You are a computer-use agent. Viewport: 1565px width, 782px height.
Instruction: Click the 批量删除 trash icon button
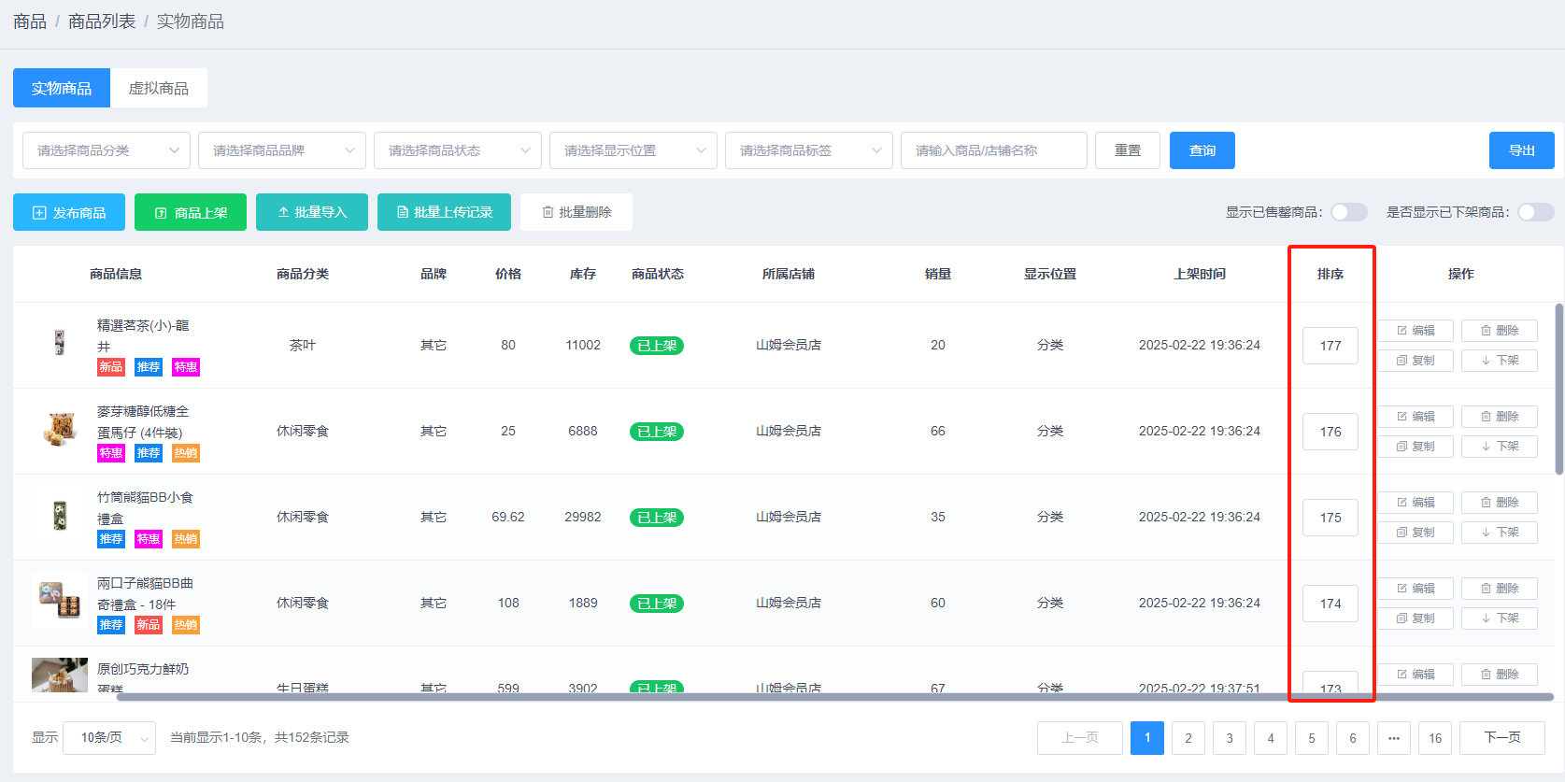576,212
